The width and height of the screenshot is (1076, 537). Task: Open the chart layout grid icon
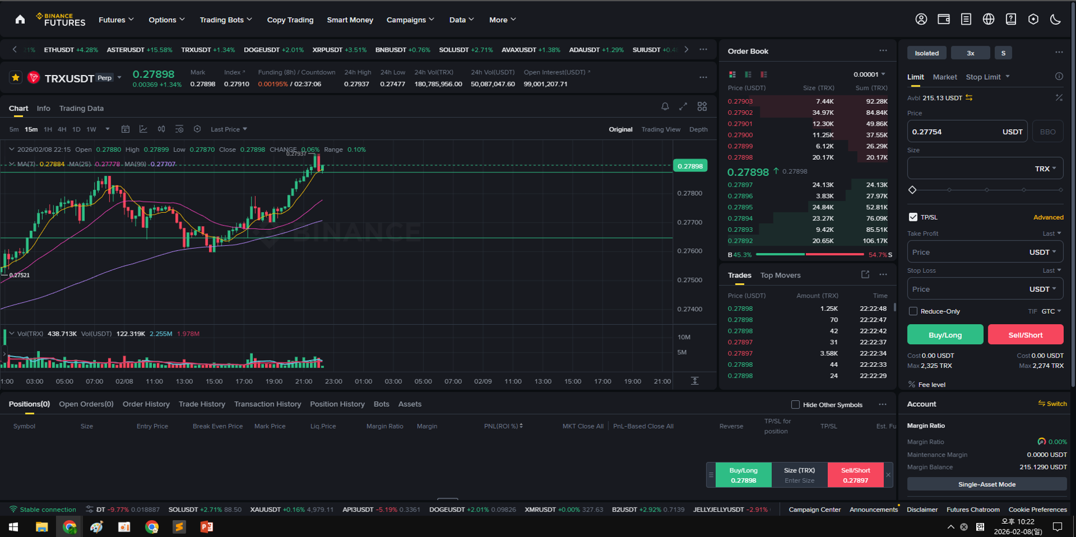pyautogui.click(x=702, y=106)
